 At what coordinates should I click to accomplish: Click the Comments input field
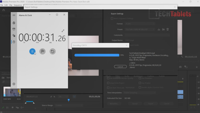pyautogui.click(x=147, y=35)
